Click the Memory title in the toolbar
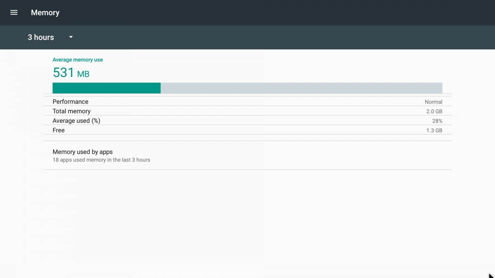Viewport: 495px width, 278px height. pos(45,12)
